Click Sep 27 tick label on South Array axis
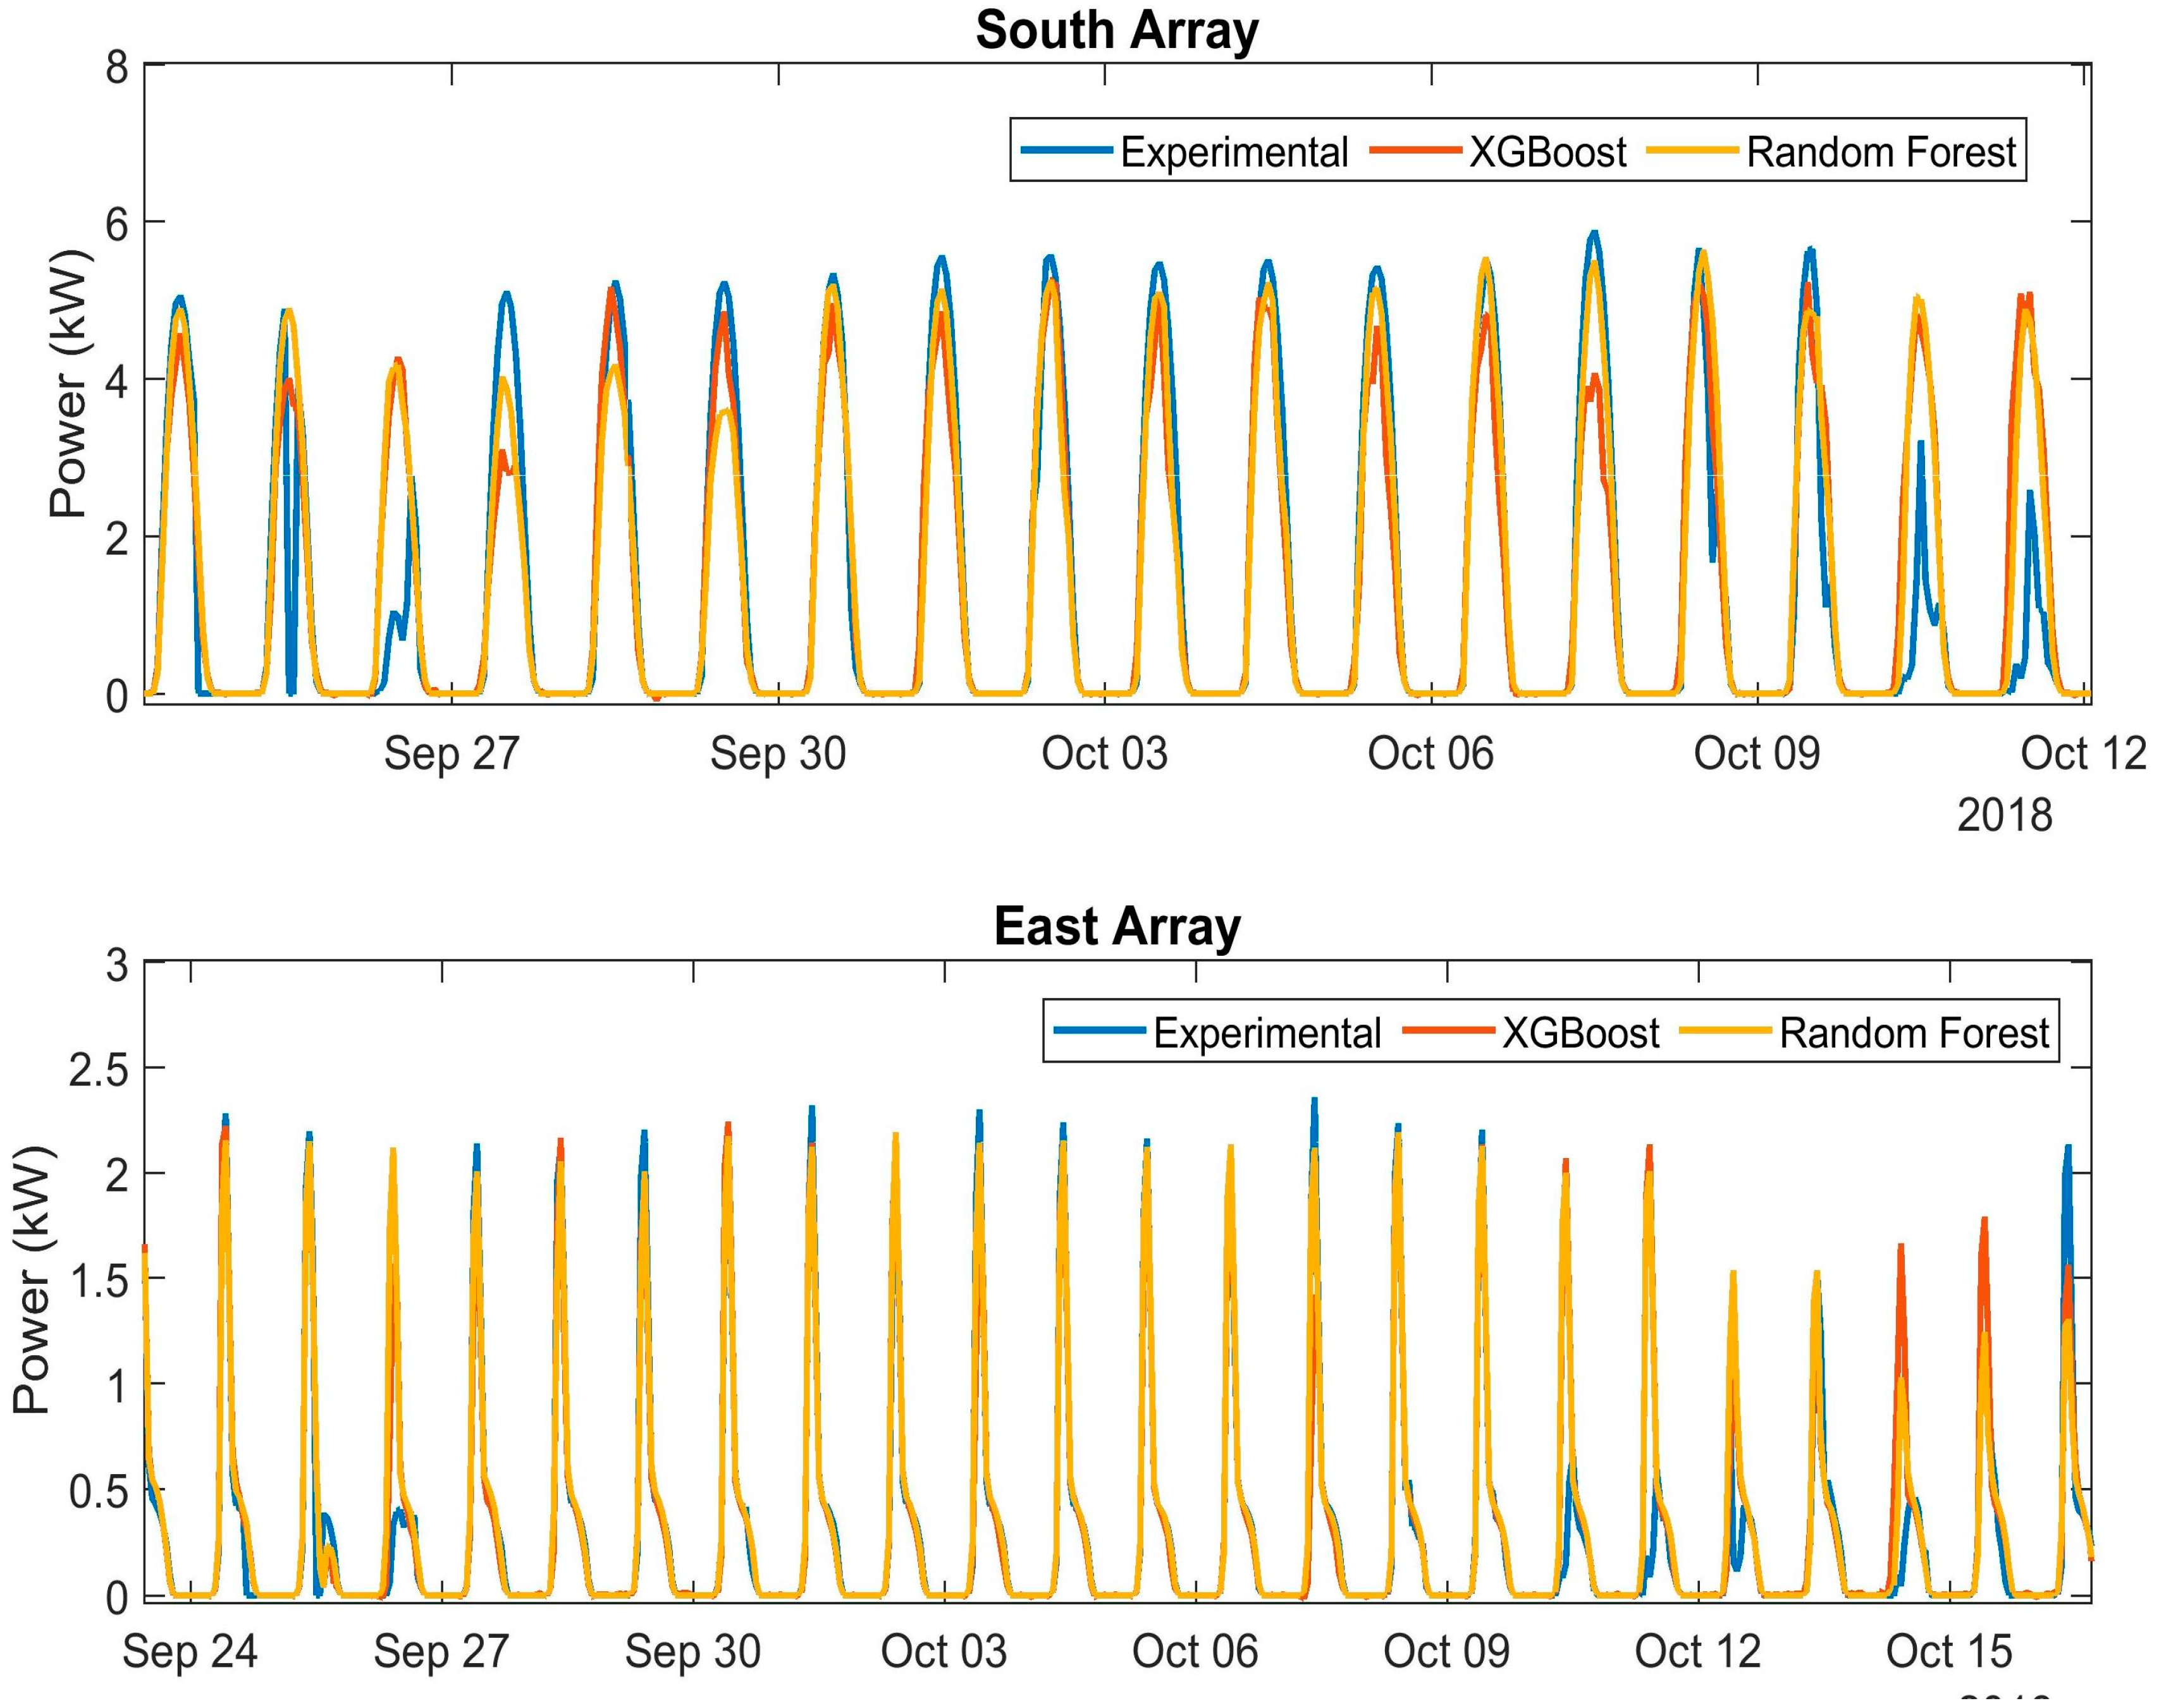Image resolution: width=2159 pixels, height=1708 pixels. click(452, 754)
